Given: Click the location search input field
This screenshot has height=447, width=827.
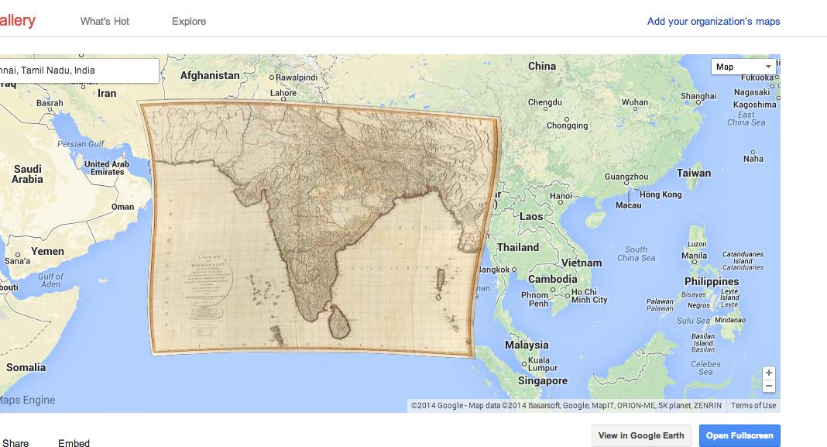Looking at the screenshot, I should pos(78,70).
